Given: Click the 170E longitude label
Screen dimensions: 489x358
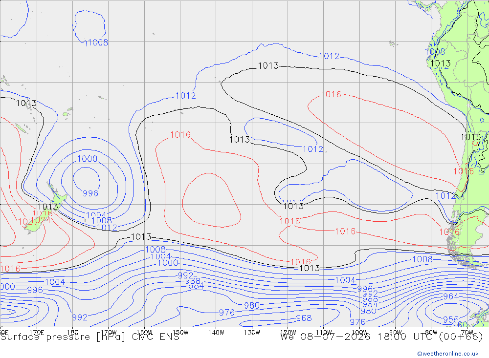Looking at the screenshot, I should pos(37,333).
